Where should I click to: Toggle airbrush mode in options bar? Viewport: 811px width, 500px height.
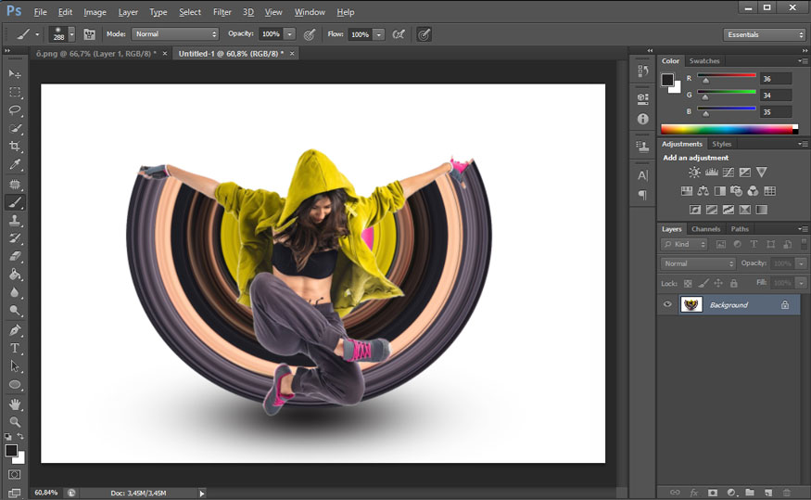click(399, 34)
